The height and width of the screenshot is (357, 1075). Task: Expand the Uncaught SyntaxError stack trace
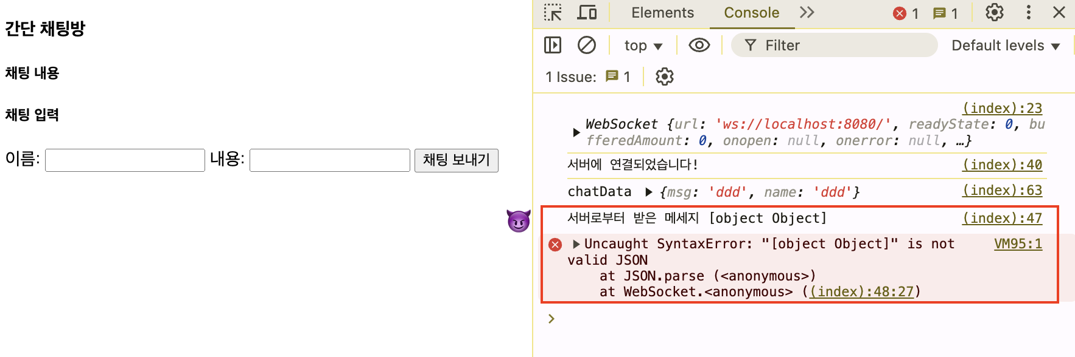576,244
